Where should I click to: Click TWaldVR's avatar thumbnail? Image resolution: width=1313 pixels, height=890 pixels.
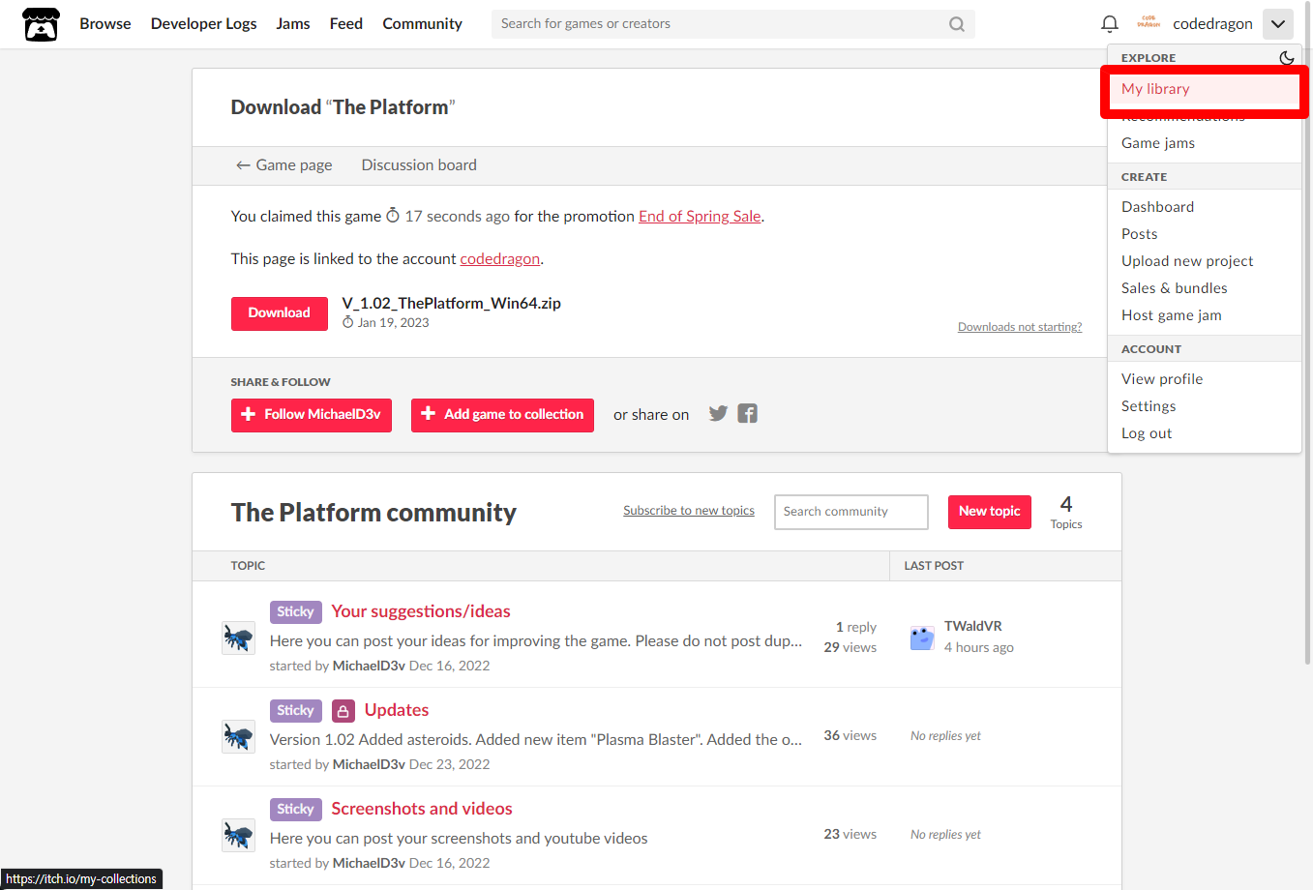(922, 638)
